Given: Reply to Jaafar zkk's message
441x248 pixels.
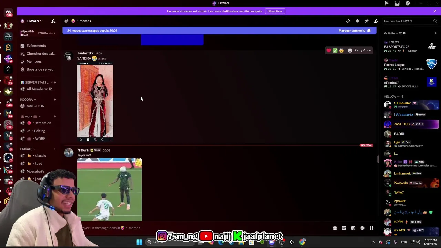Looking at the screenshot, I should (356, 51).
